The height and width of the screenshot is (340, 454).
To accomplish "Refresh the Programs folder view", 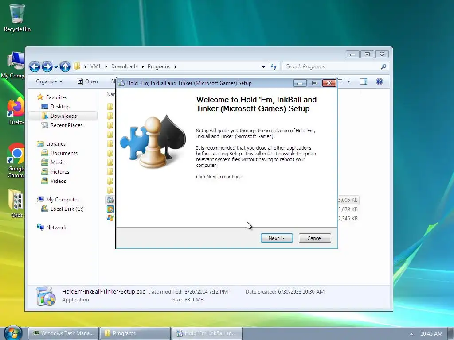I will click(x=274, y=66).
